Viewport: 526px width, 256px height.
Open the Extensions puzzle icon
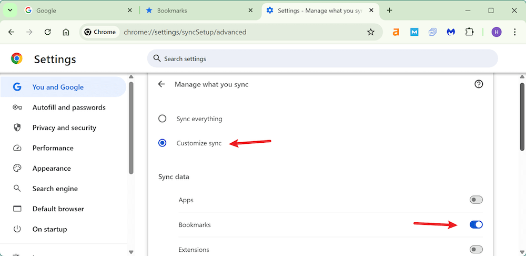tap(469, 32)
